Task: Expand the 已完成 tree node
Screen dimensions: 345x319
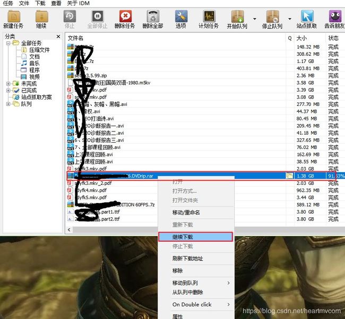Action: [8, 90]
